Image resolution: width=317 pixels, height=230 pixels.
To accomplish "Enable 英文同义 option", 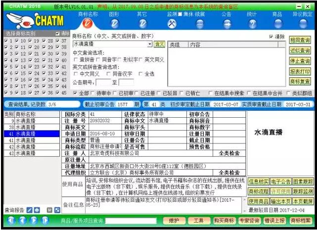I will (141, 60).
